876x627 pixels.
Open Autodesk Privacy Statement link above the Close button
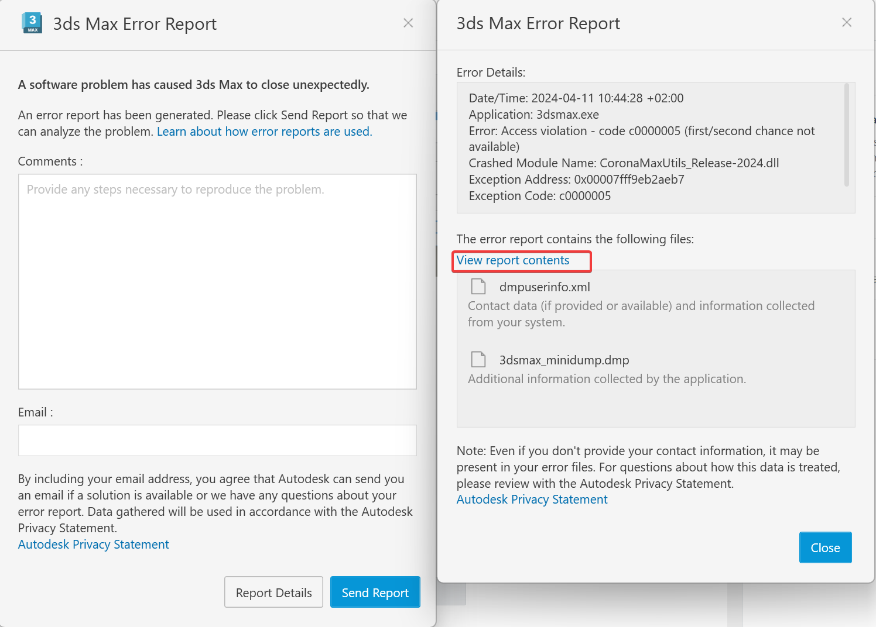click(532, 499)
